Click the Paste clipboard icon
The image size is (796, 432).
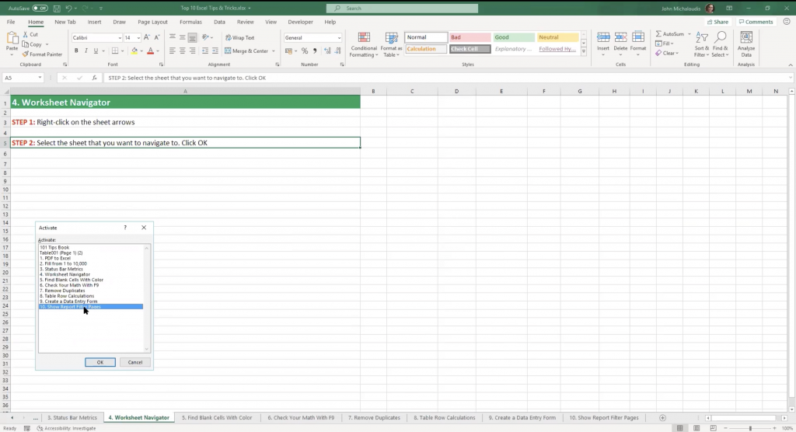coord(12,39)
